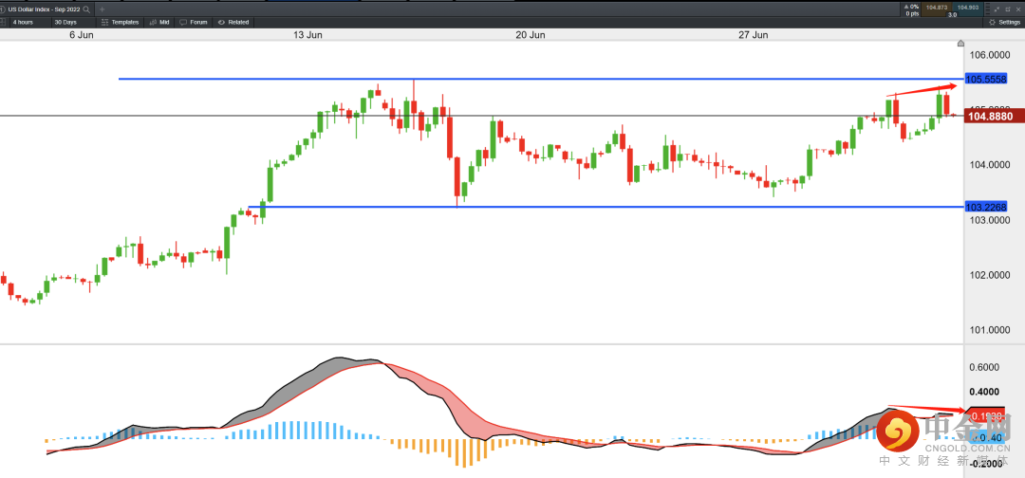Click the sell price 104.873
This screenshot has width=1025, height=478.
pos(937,9)
